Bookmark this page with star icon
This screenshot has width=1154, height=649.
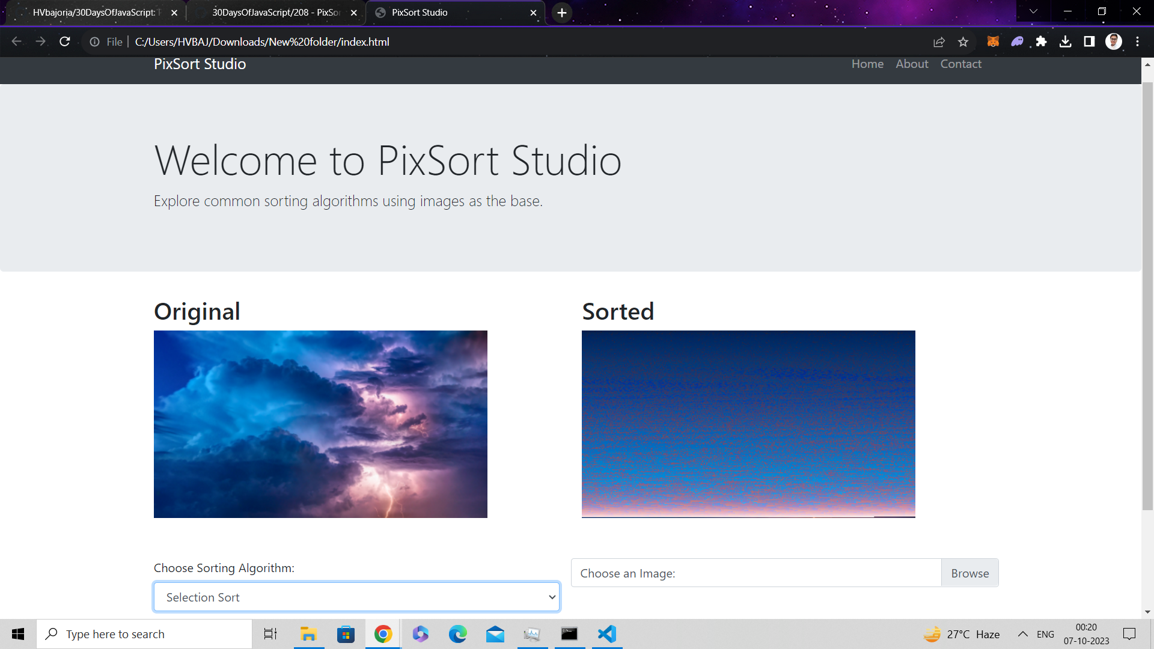[963, 41]
